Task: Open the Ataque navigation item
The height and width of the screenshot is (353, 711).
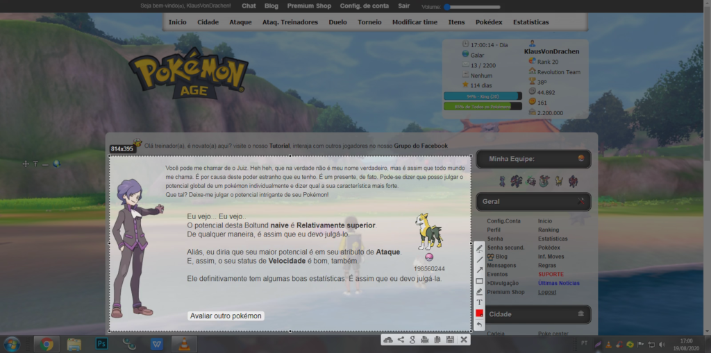Action: point(240,22)
